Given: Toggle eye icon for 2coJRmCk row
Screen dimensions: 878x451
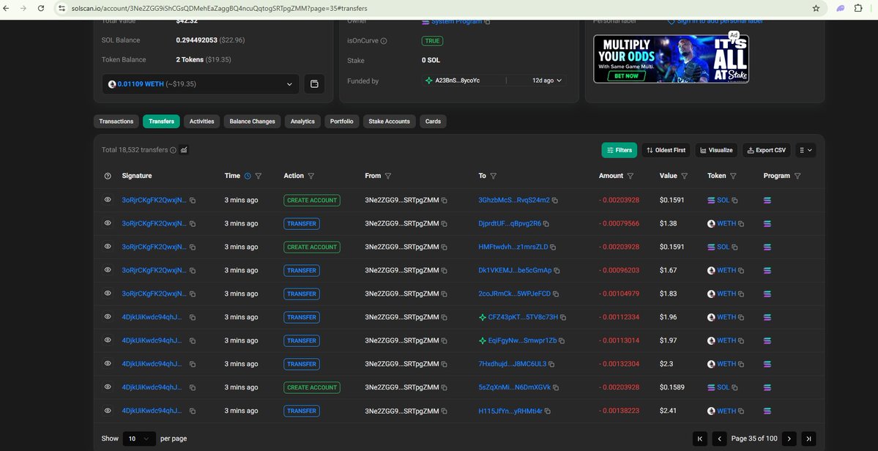Looking at the screenshot, I should 108,294.
